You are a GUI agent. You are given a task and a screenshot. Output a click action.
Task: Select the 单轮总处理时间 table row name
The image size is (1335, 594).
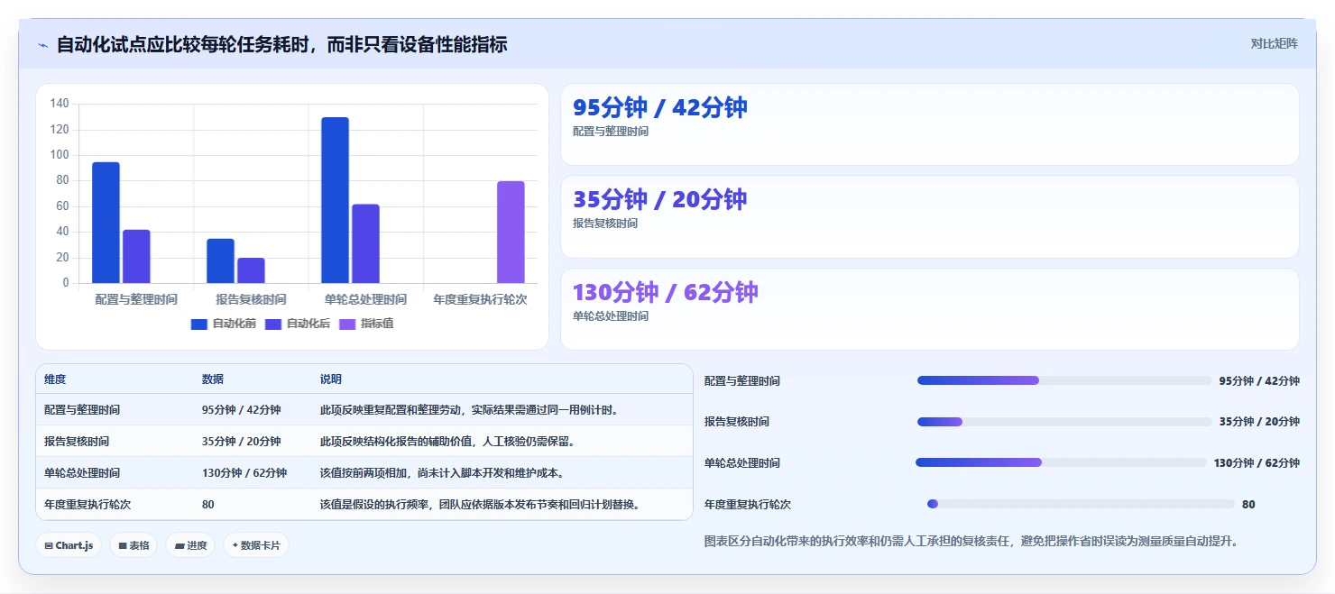click(x=82, y=473)
